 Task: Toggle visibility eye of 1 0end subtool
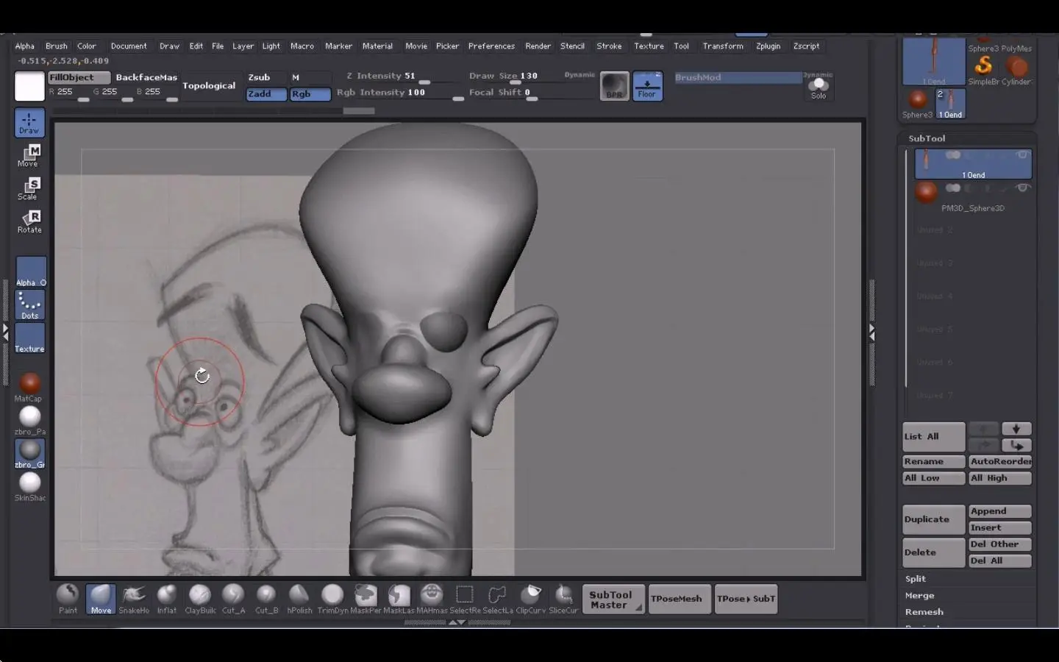tap(1021, 155)
